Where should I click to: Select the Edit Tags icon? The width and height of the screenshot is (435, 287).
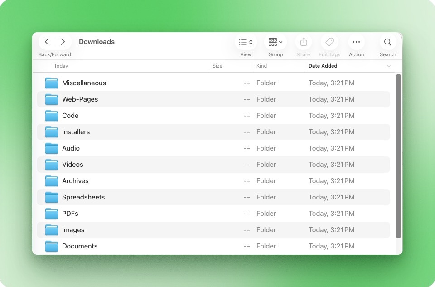point(329,42)
